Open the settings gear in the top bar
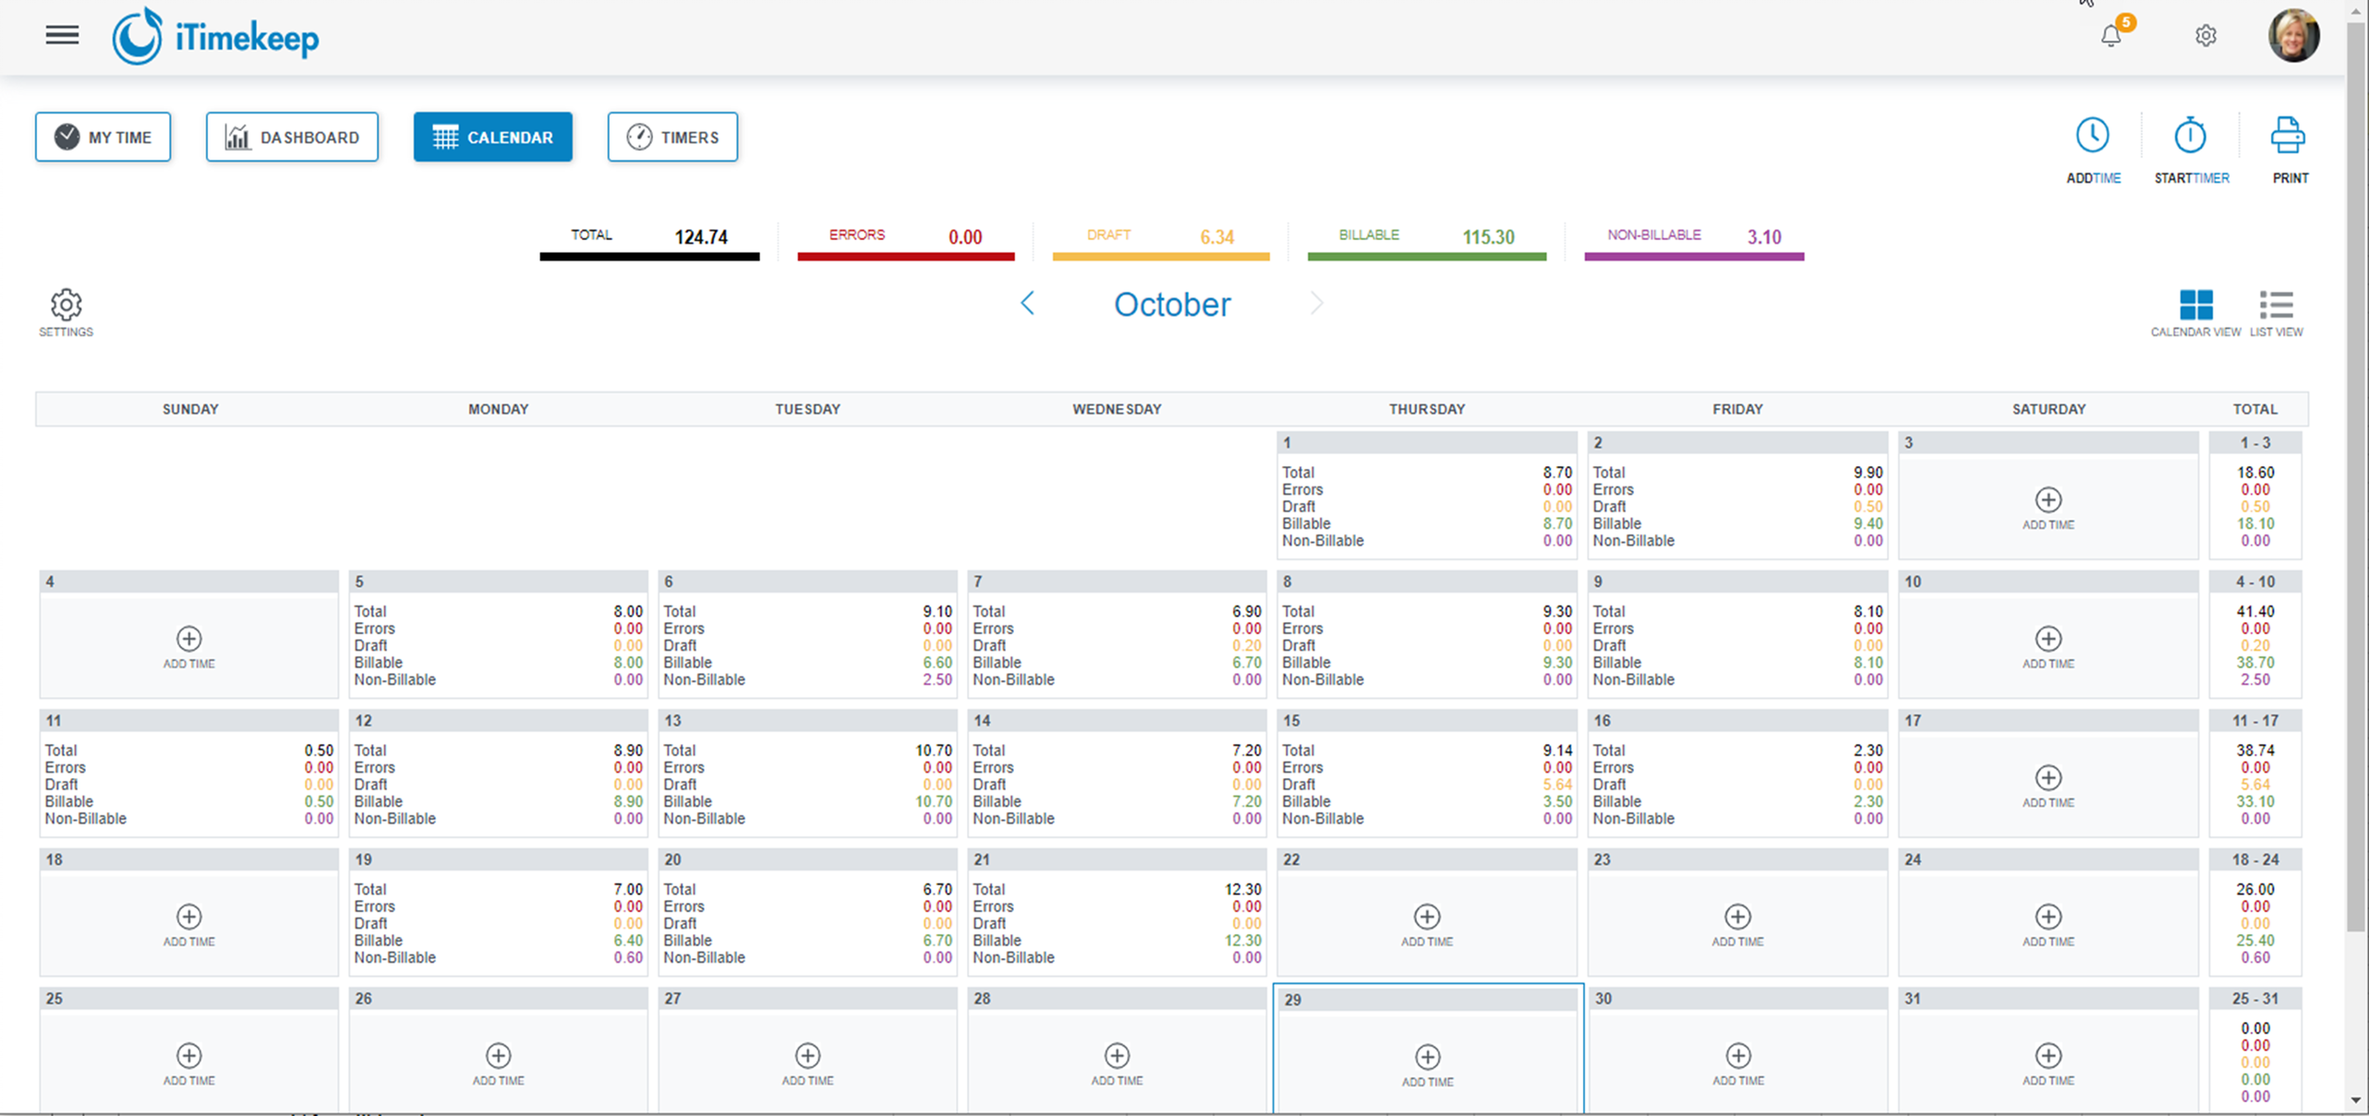 coord(2206,36)
